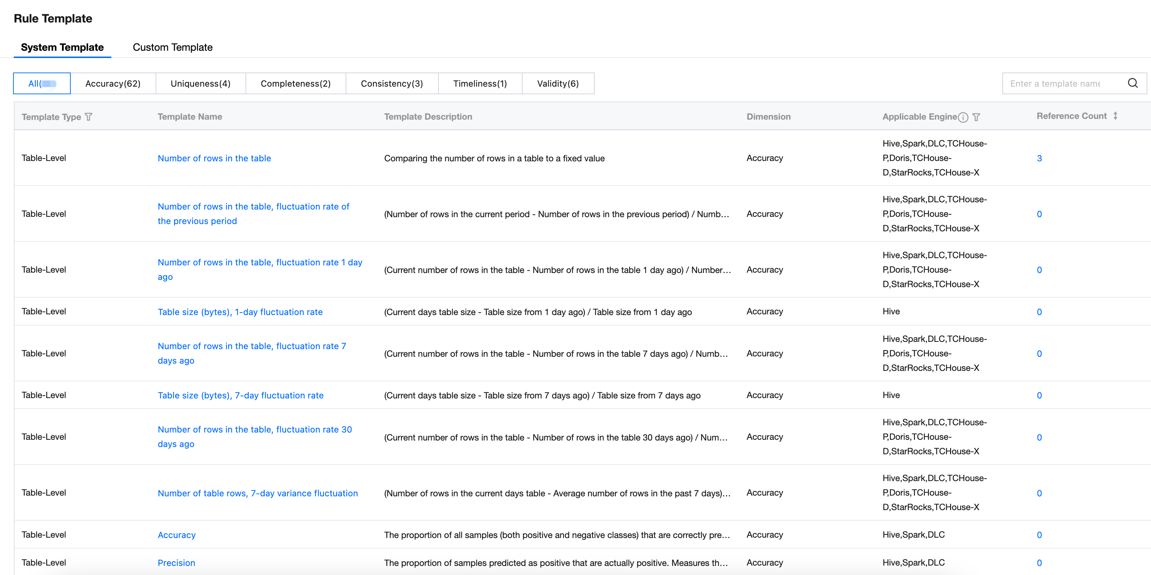The image size is (1151, 575).
Task: Switch to the Custom Template tab
Action: click(x=173, y=47)
